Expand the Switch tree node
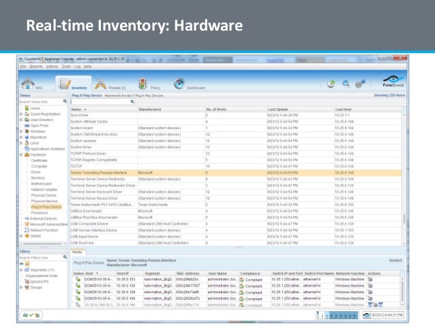This screenshot has width=435, height=326. coord(21,236)
